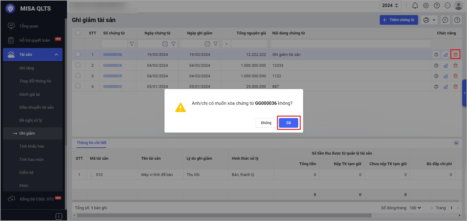The height and width of the screenshot is (221, 467).
Task: Edit voucher GG000034 pencil icon
Action: (446, 66)
